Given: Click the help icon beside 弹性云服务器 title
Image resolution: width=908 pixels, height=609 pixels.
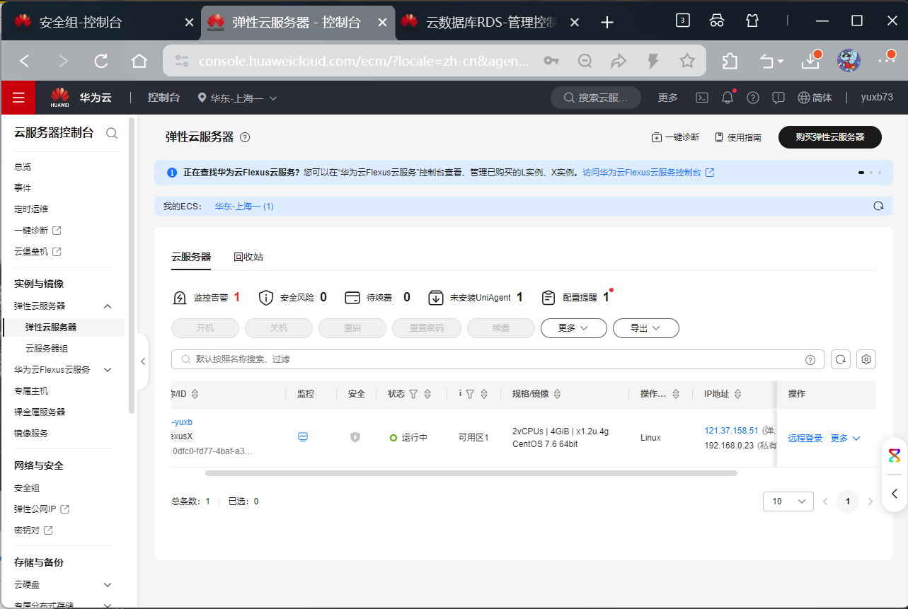Looking at the screenshot, I should pyautogui.click(x=245, y=137).
